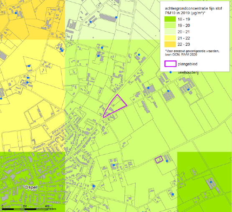Click the '400' scale bar label
The image size is (232, 212).
point(47,207)
